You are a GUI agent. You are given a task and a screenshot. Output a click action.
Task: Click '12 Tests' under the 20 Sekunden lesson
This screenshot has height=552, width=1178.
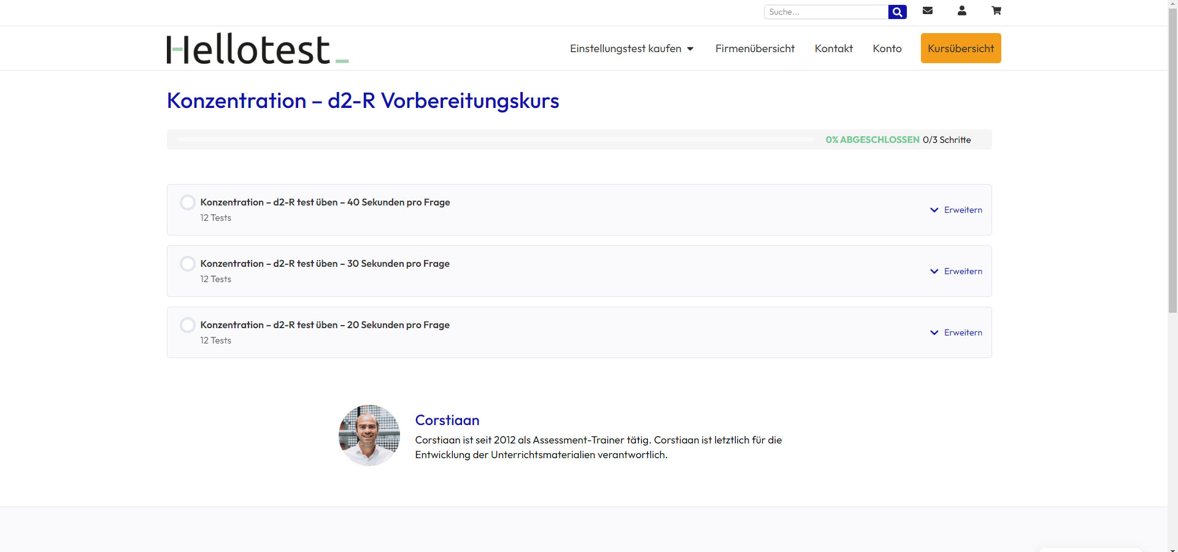click(x=216, y=340)
